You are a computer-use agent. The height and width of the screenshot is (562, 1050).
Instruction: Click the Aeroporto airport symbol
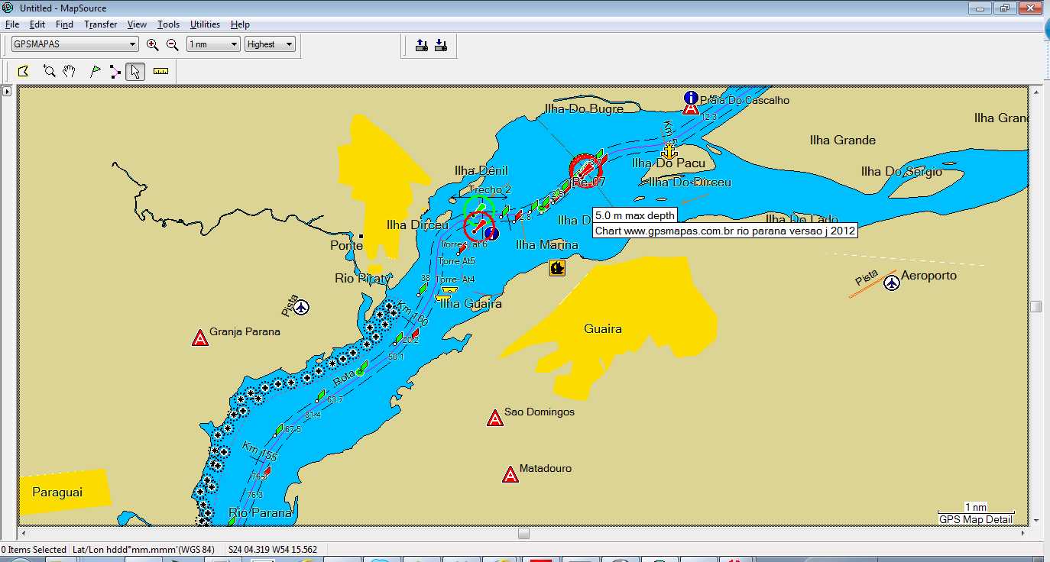click(892, 283)
